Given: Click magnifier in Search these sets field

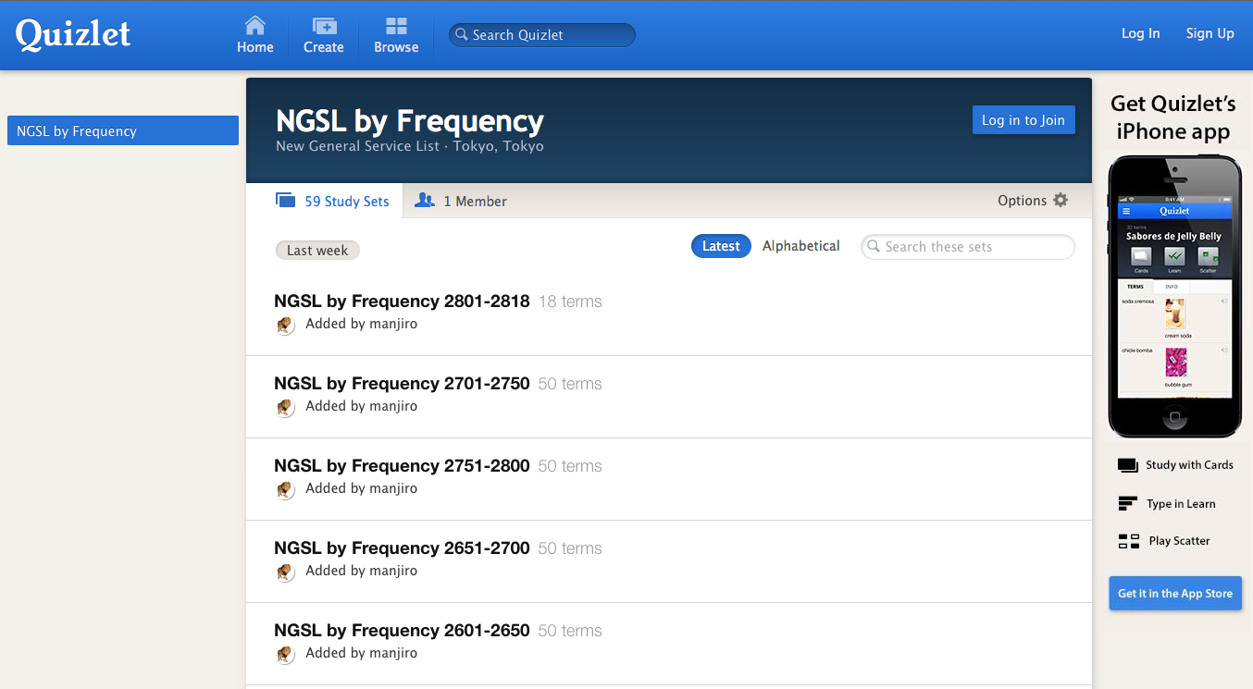Looking at the screenshot, I should pos(874,247).
